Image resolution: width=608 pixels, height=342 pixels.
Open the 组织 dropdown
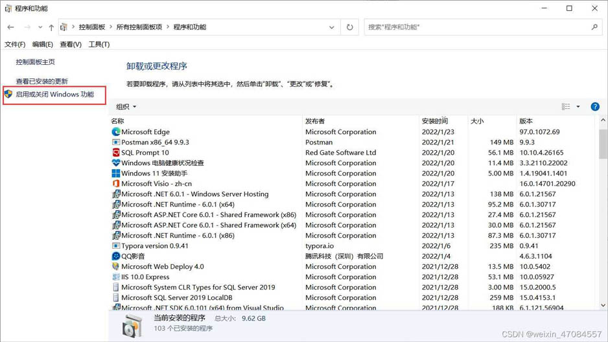[x=126, y=107]
